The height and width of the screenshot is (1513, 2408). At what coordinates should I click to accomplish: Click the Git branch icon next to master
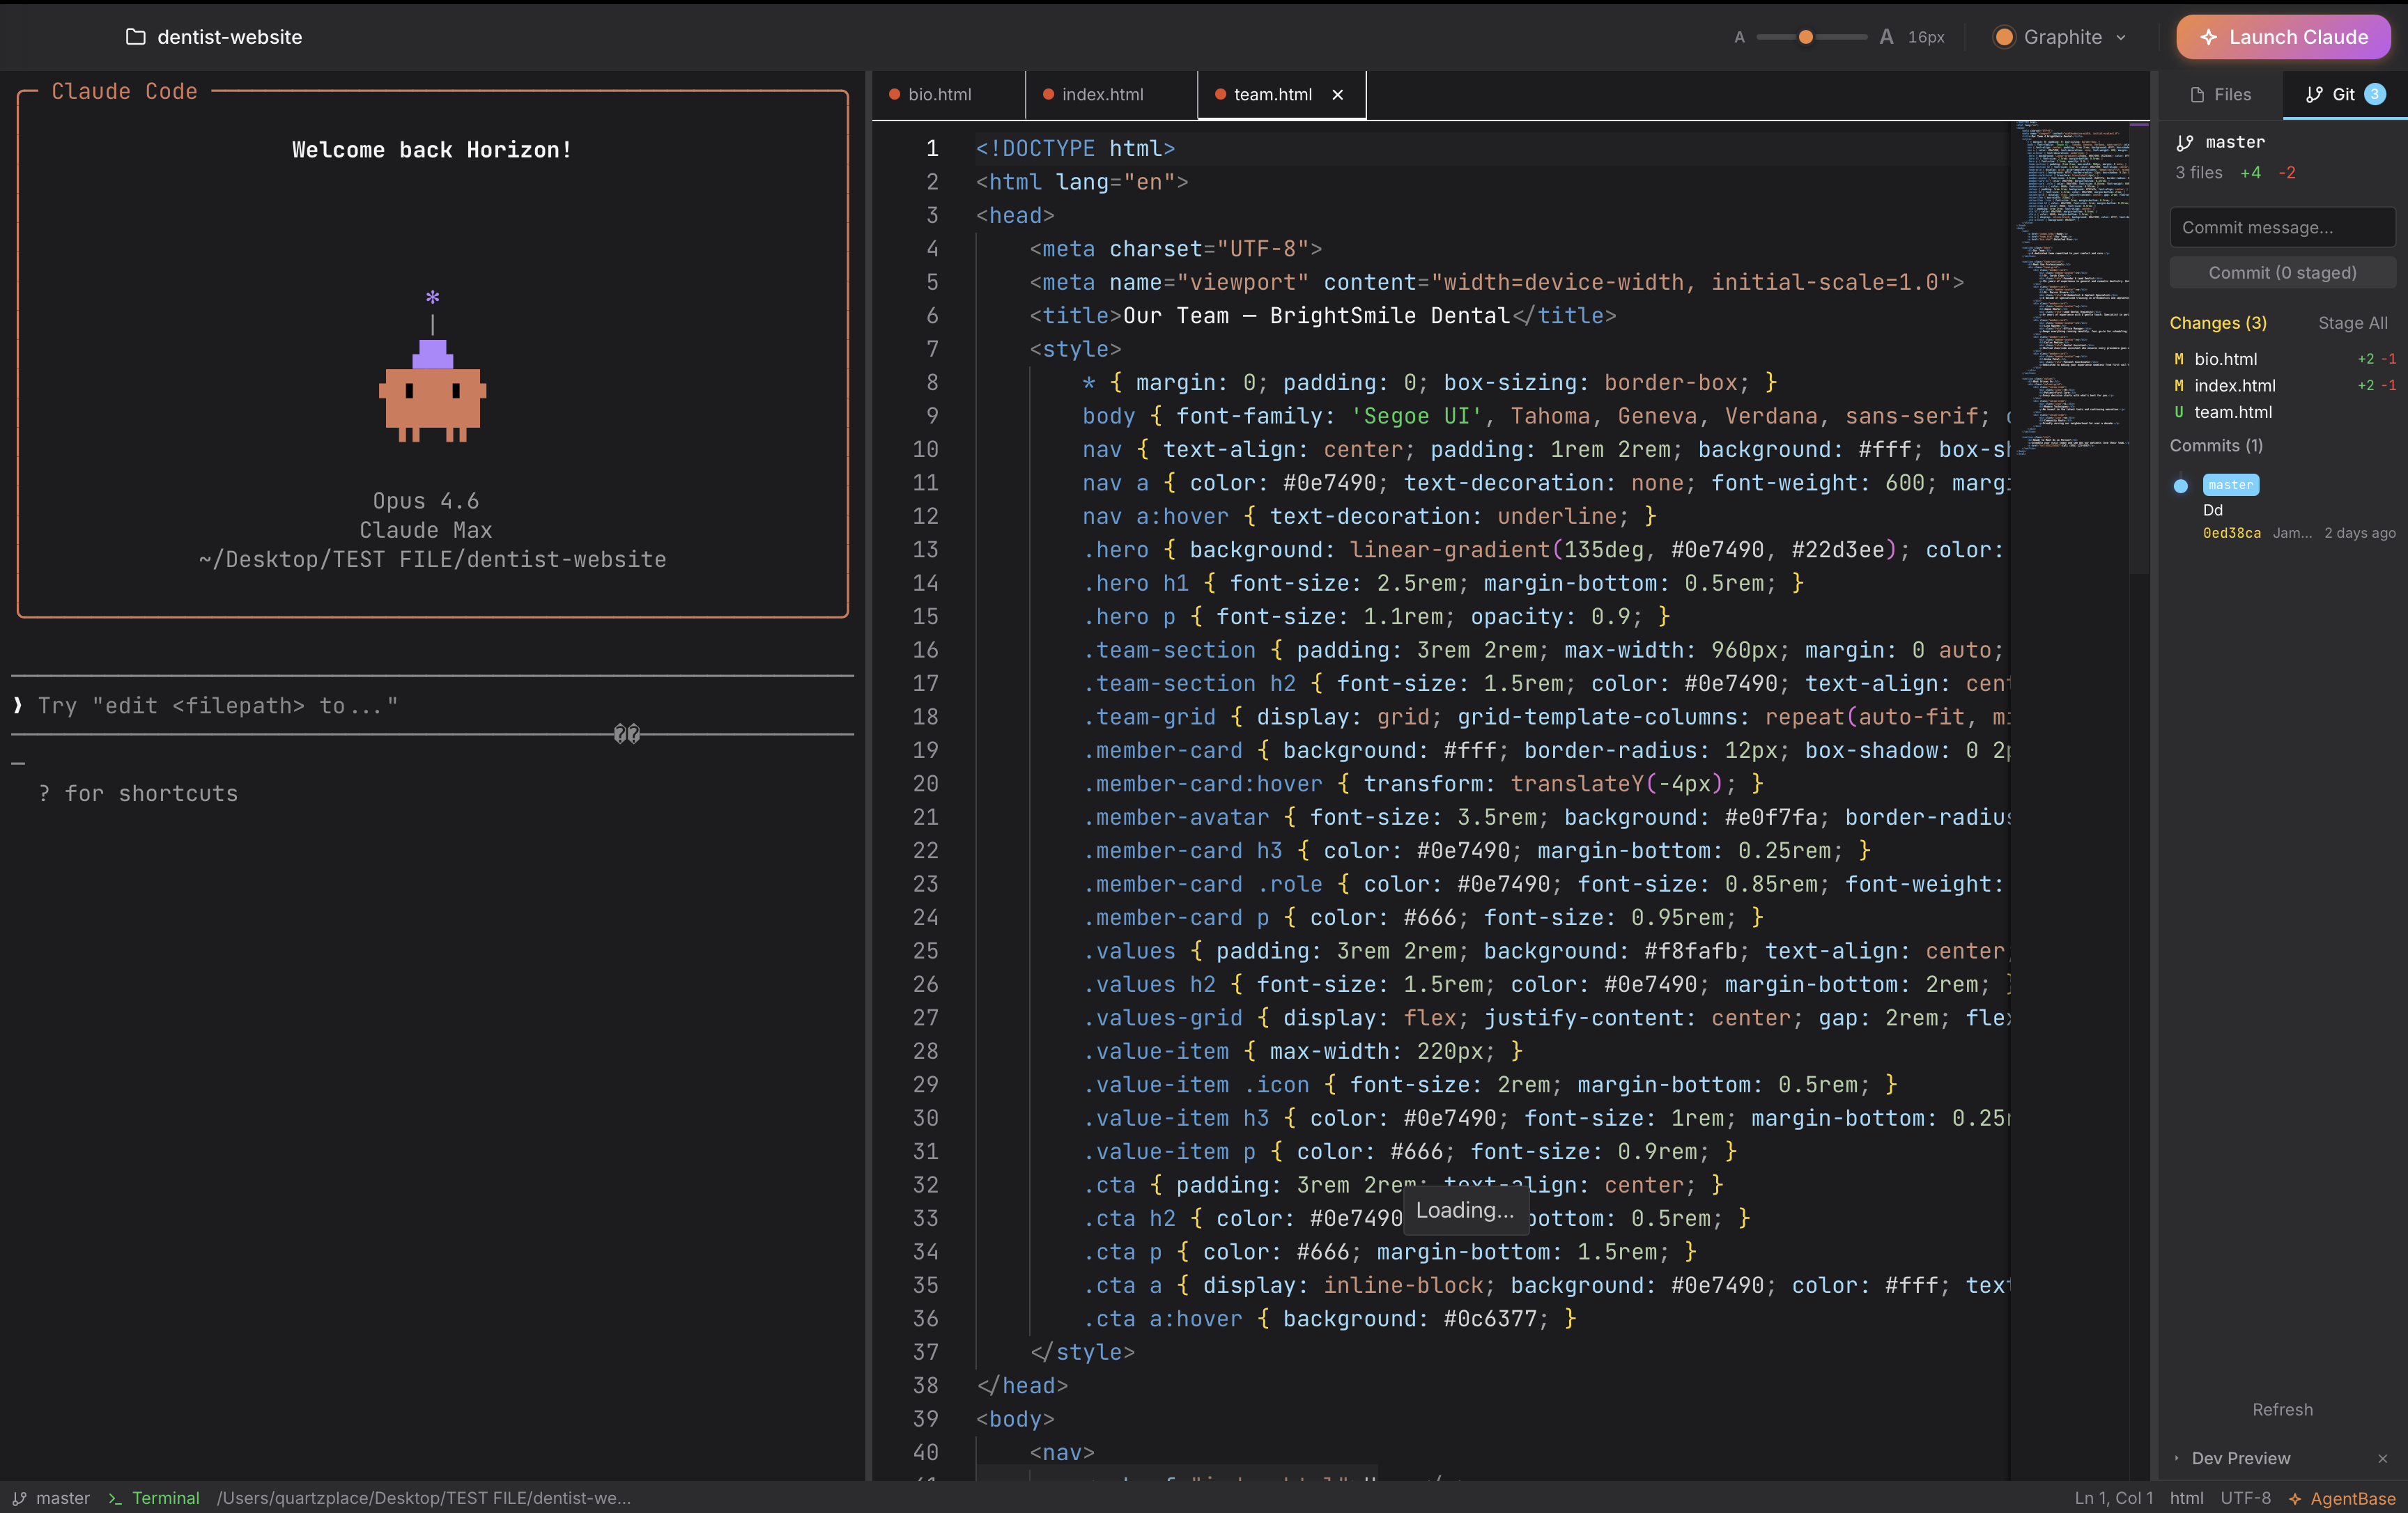[2186, 142]
